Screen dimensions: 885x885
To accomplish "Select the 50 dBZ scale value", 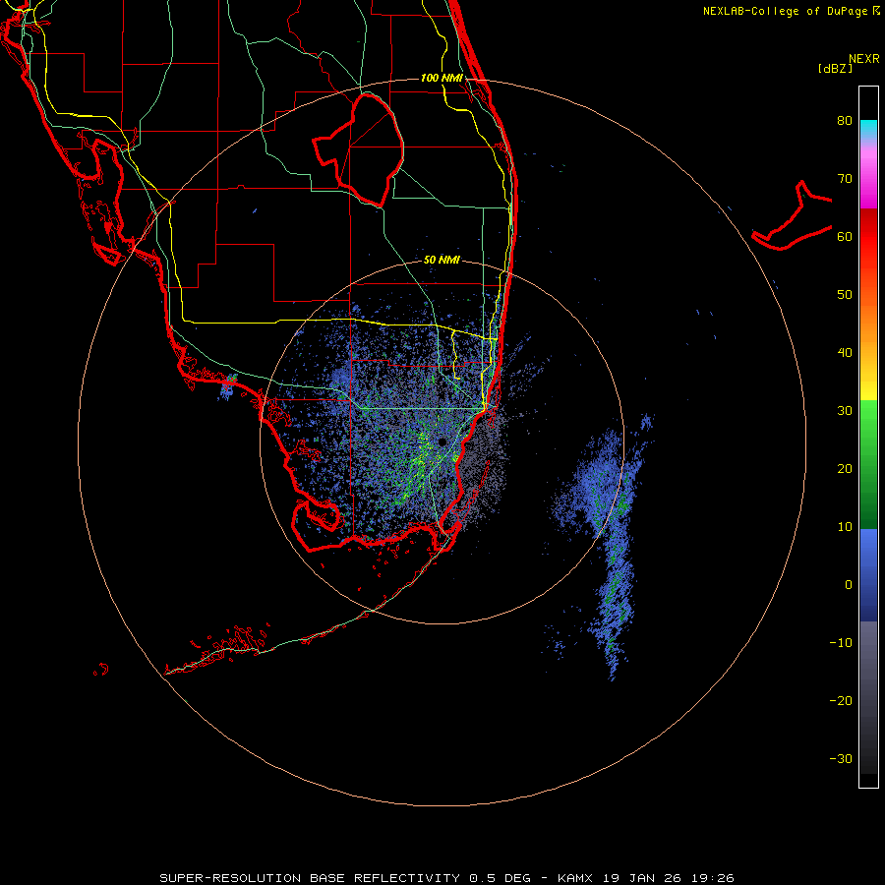I will pyautogui.click(x=845, y=295).
